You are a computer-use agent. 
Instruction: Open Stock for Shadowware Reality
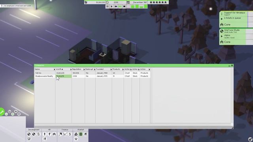135,76
